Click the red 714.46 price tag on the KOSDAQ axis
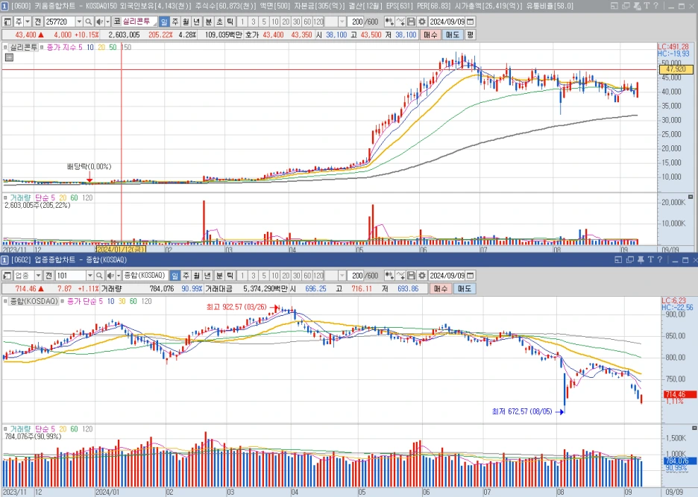The image size is (698, 497). 679,394
